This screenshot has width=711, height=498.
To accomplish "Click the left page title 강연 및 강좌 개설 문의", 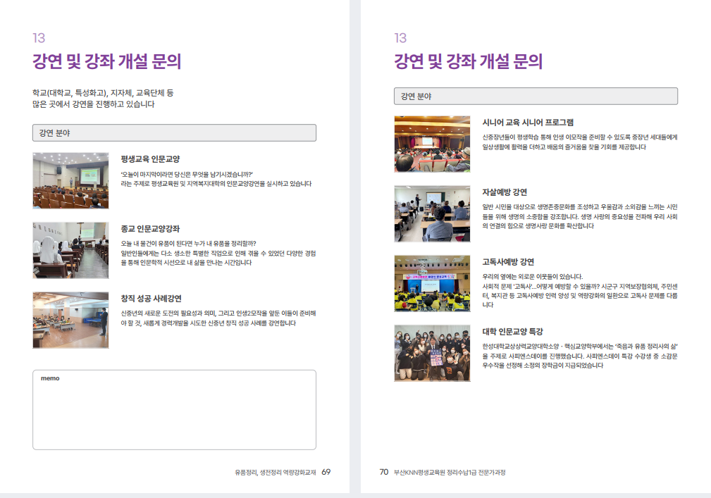I will point(107,61).
